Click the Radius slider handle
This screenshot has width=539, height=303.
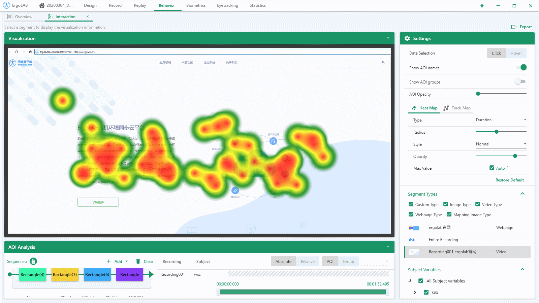tap(497, 132)
